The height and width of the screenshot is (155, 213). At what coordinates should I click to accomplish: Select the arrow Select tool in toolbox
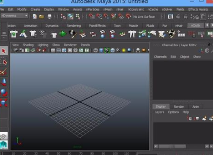tap(4, 51)
